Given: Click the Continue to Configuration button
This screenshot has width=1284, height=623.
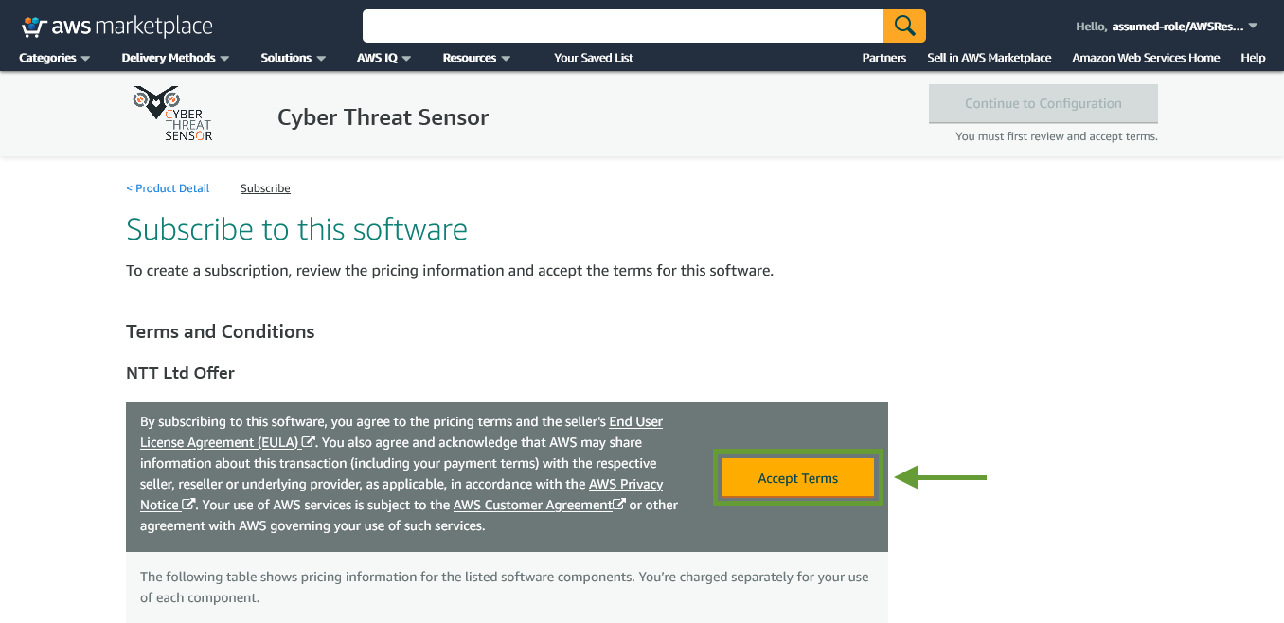Looking at the screenshot, I should tap(1043, 104).
